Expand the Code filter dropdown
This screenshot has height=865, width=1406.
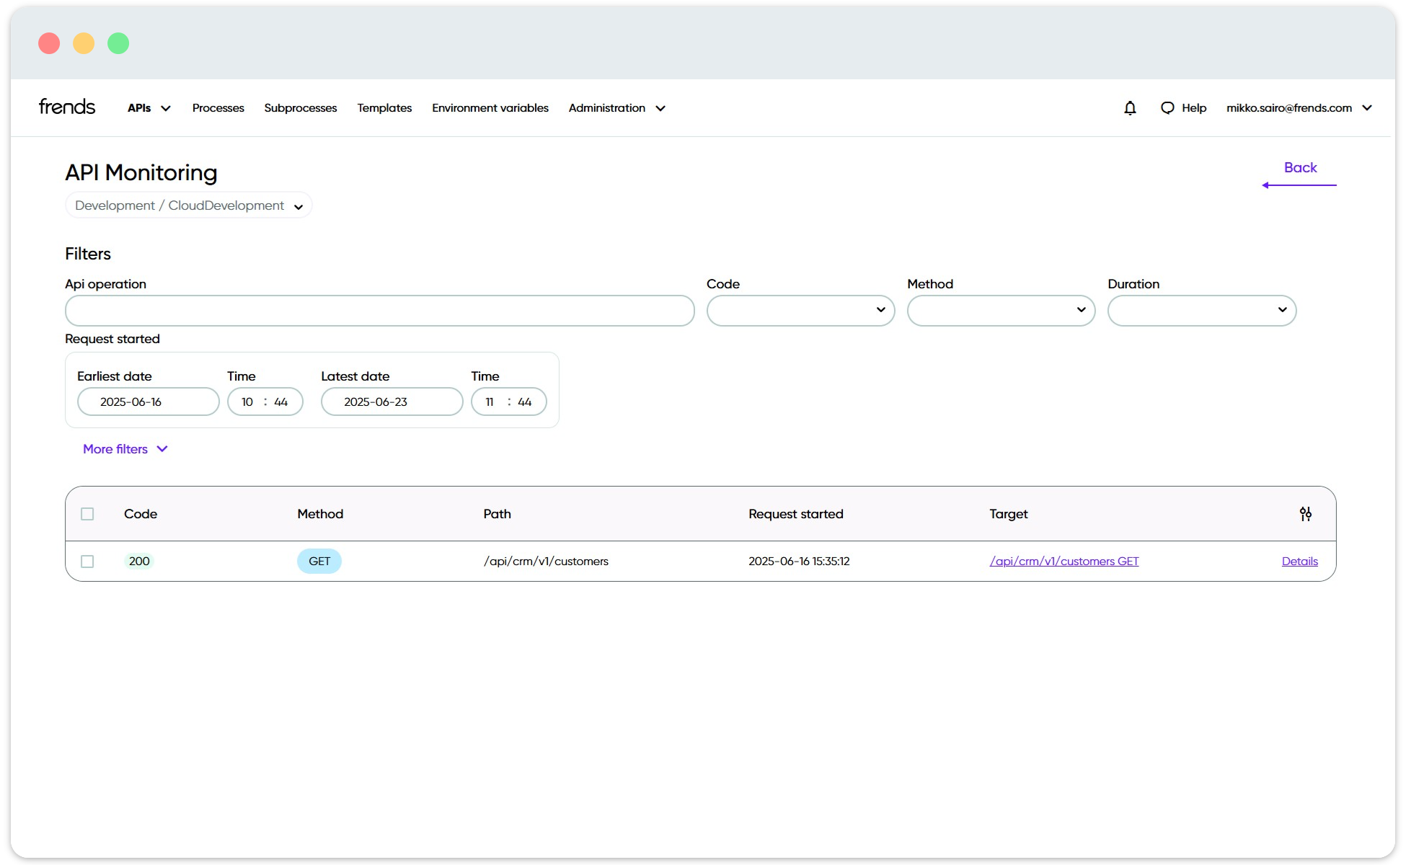point(800,311)
